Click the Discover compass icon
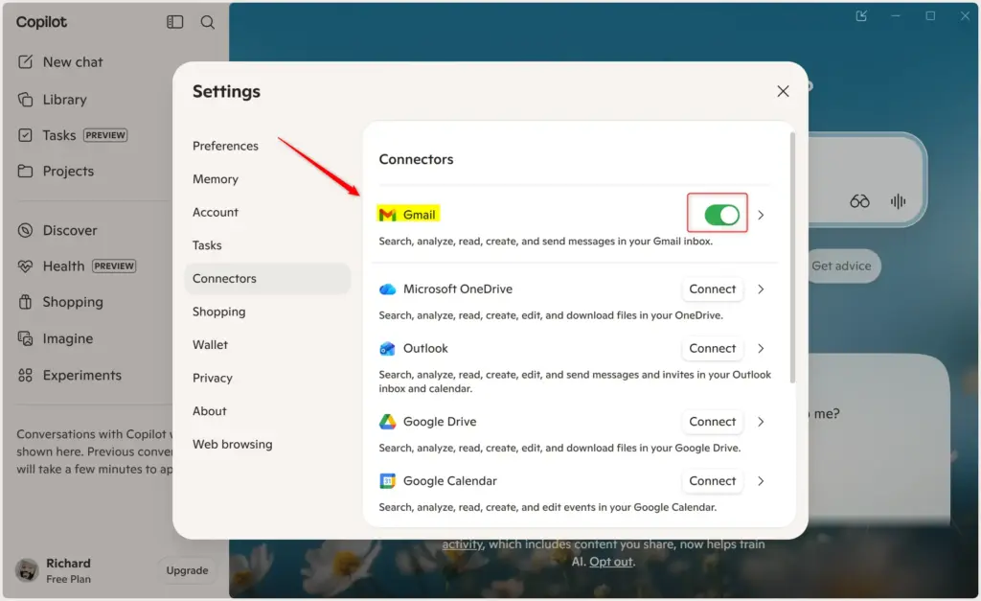 point(25,230)
